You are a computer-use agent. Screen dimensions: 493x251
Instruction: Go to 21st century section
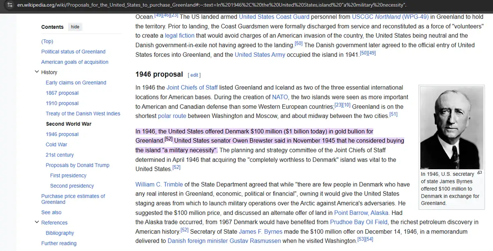point(60,155)
